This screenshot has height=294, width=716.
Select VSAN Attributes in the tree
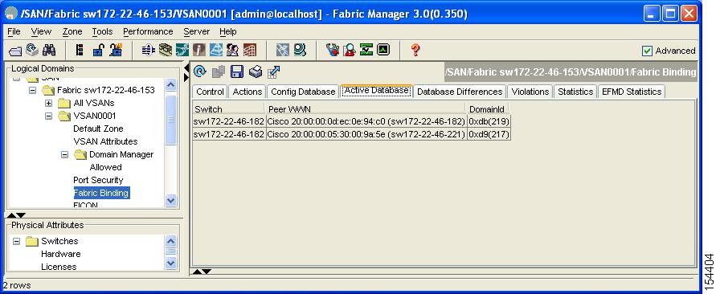(x=105, y=142)
